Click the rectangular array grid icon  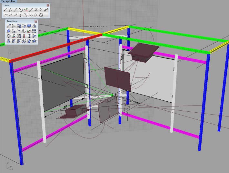coord(34,31)
